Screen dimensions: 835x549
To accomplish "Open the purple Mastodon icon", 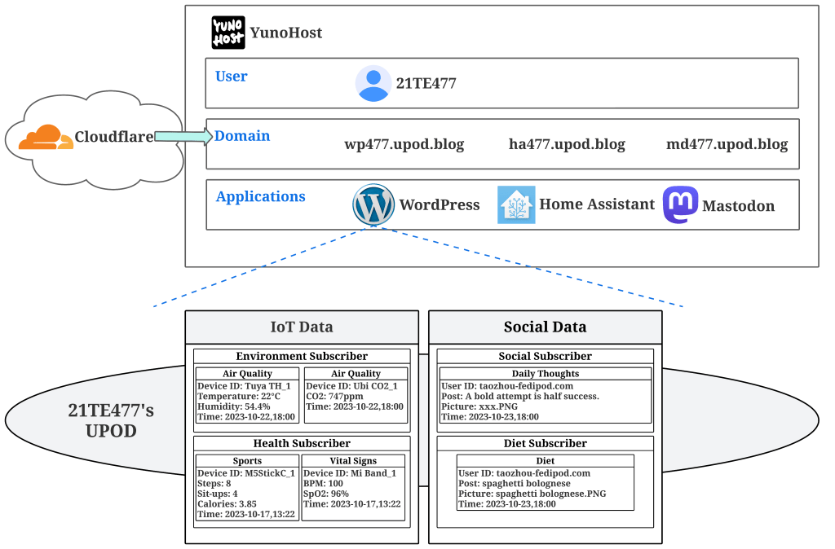I will tap(680, 205).
